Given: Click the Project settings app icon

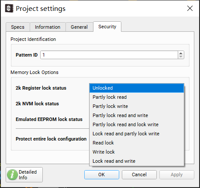Looking at the screenshot, I should point(9,8).
